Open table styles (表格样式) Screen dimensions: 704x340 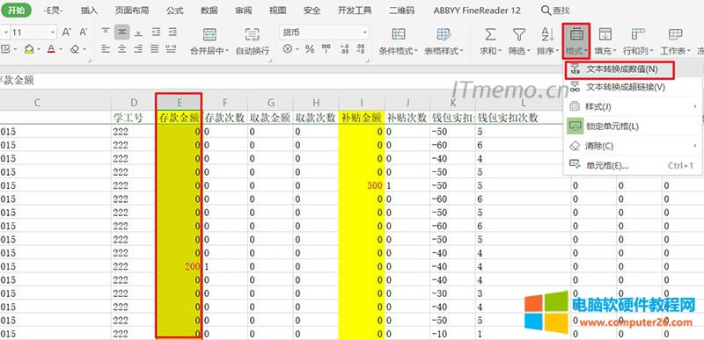[444, 41]
